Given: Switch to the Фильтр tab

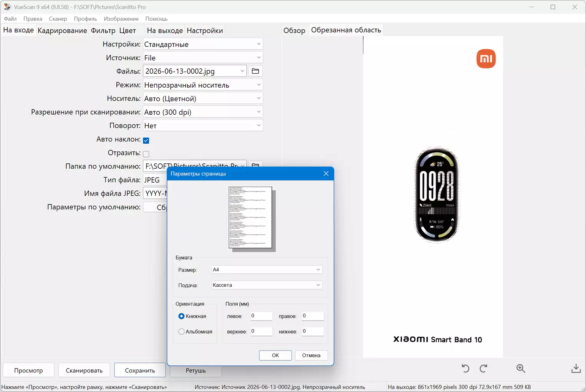Looking at the screenshot, I should (x=103, y=30).
